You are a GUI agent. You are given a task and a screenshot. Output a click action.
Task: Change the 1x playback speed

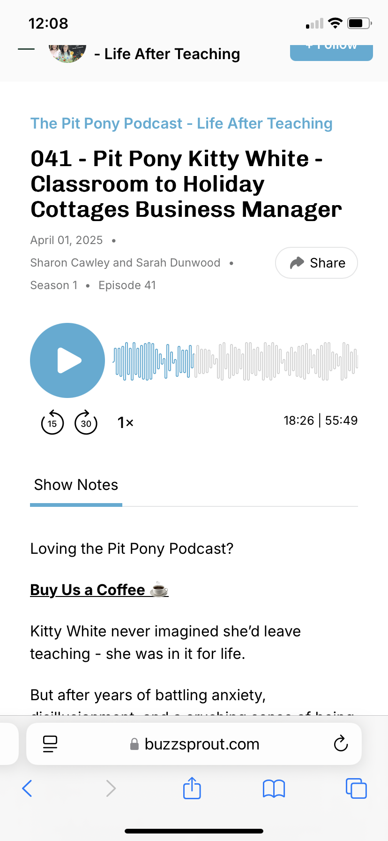(125, 422)
